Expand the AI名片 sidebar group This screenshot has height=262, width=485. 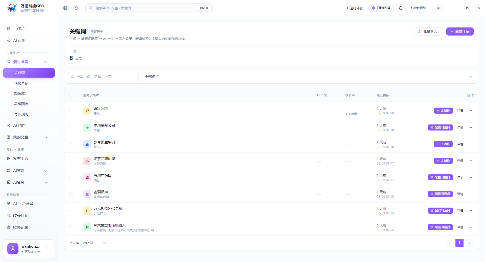[x=46, y=182]
